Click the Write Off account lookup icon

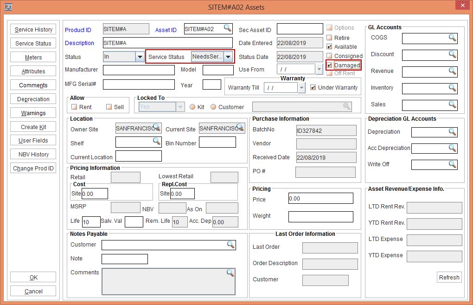[x=452, y=164]
